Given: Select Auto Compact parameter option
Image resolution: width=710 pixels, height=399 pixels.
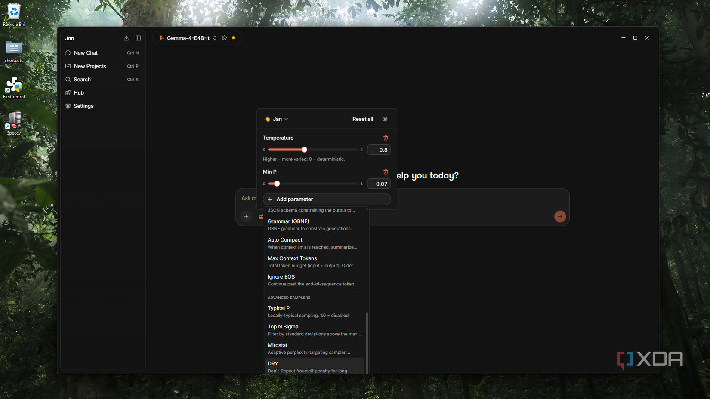Looking at the screenshot, I should [x=315, y=243].
